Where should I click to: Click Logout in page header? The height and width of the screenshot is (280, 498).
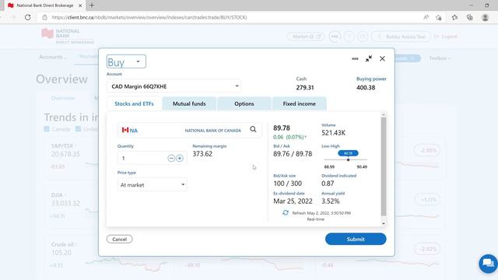click(446, 37)
